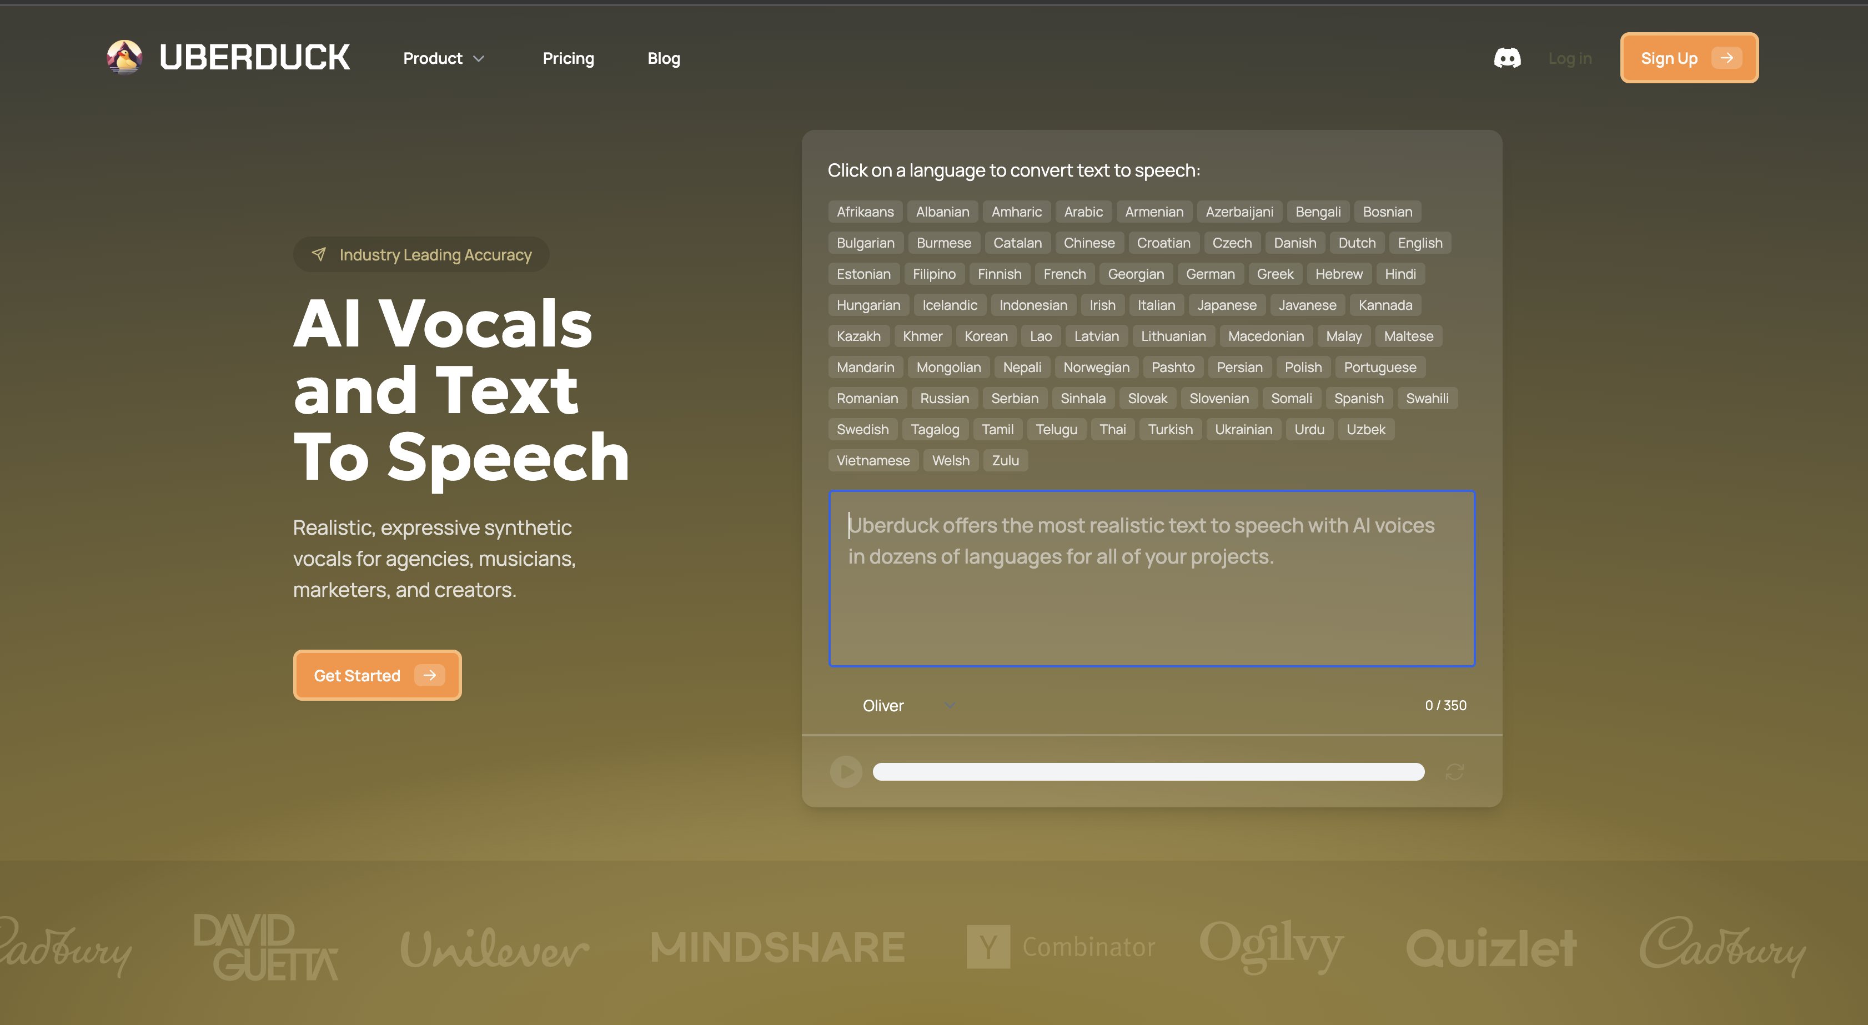Select the Mandarin language tag
Image resolution: width=1868 pixels, height=1025 pixels.
point(865,368)
